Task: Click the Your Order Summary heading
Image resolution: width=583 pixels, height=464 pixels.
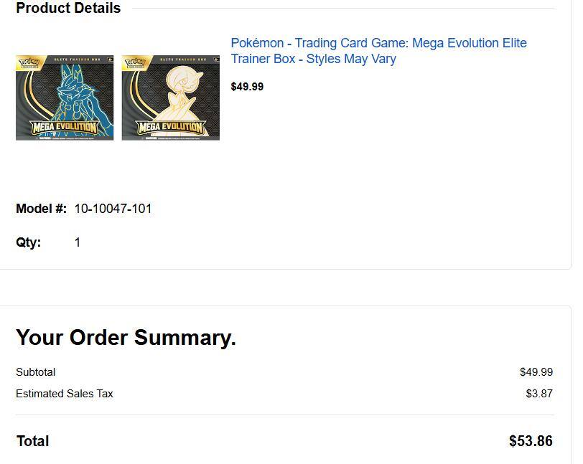Action: coord(126,337)
